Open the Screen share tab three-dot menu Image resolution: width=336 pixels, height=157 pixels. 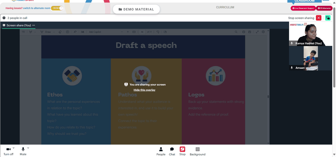tap(34, 25)
